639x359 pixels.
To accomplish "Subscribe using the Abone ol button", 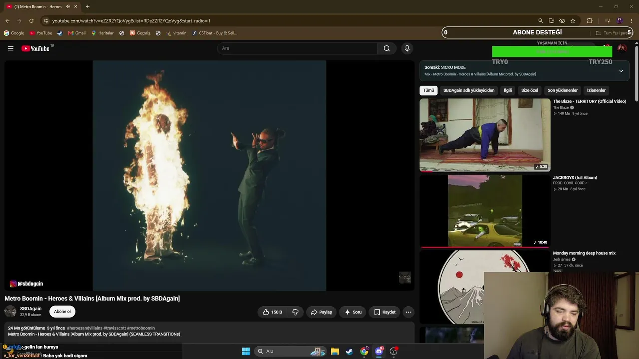I will [x=62, y=312].
